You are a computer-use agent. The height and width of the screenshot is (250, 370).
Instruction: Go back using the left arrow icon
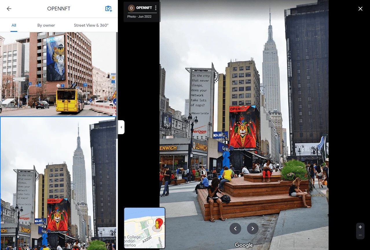(x=9, y=9)
